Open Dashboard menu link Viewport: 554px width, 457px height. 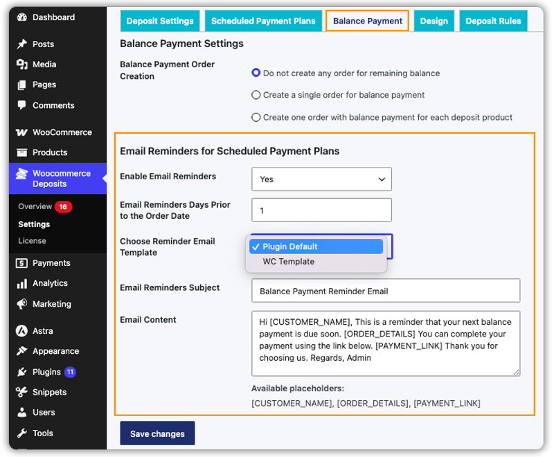(x=54, y=17)
